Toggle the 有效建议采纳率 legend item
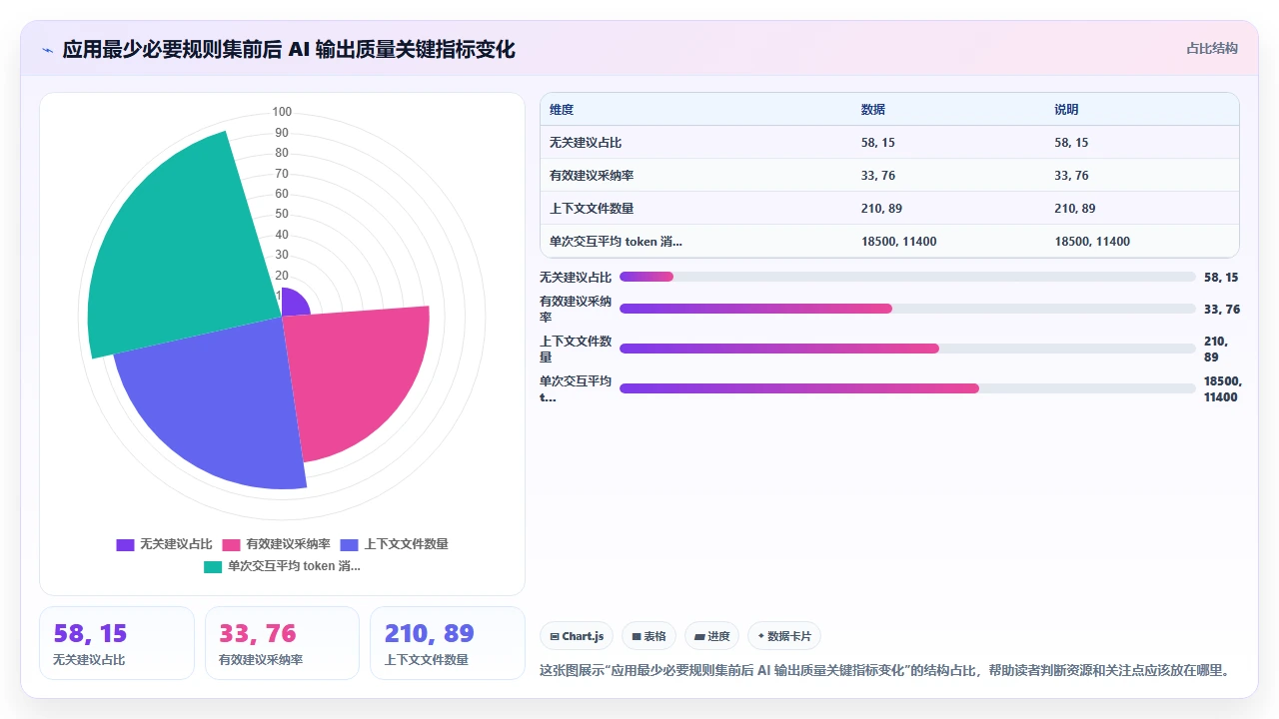The height and width of the screenshot is (719, 1279). click(276, 544)
